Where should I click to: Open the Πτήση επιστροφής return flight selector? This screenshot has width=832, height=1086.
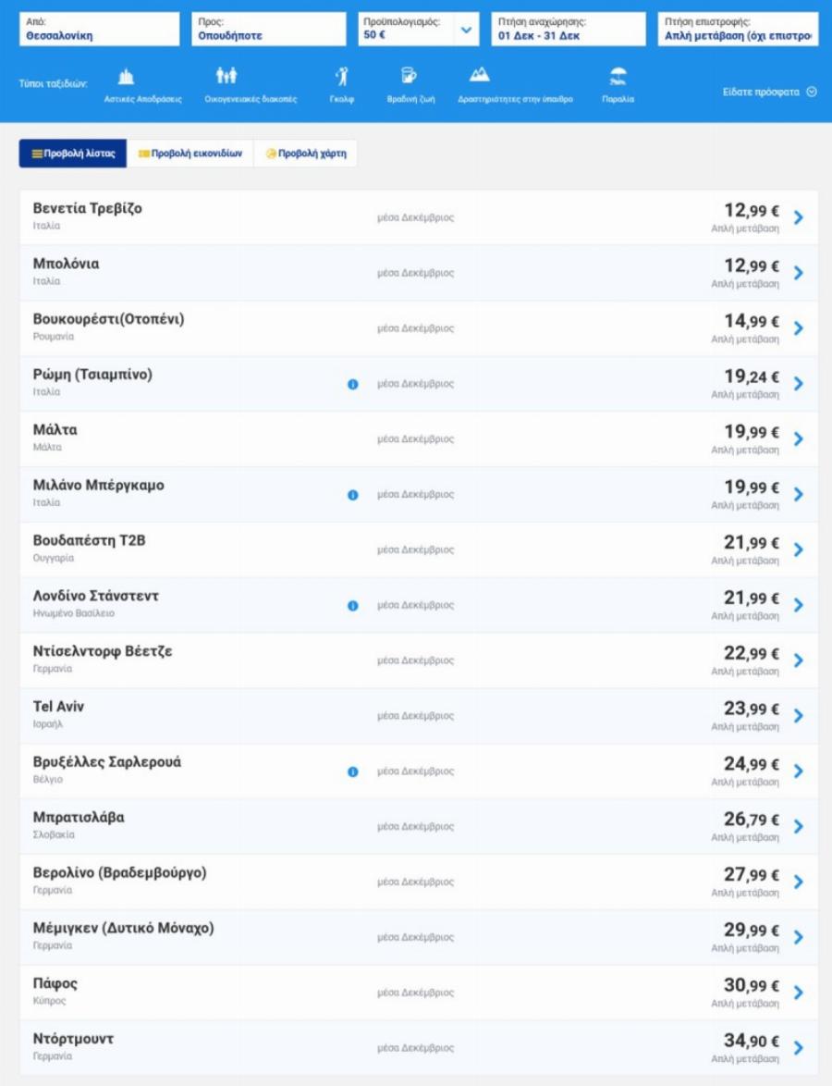pos(738,30)
